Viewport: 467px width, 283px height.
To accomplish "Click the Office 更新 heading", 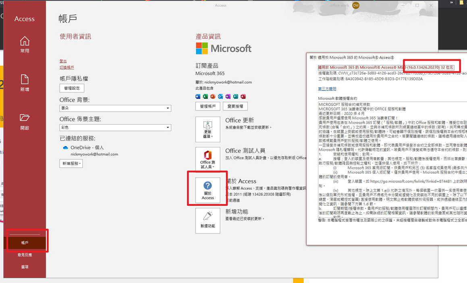I will click(x=240, y=120).
